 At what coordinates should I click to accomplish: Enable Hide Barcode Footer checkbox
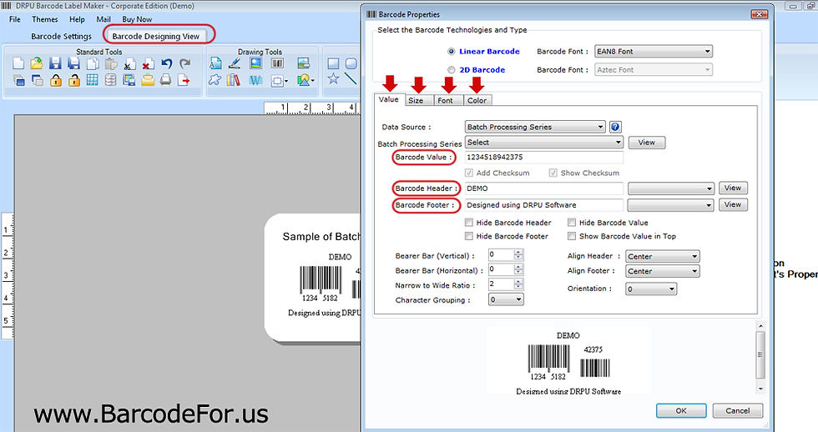pos(469,236)
